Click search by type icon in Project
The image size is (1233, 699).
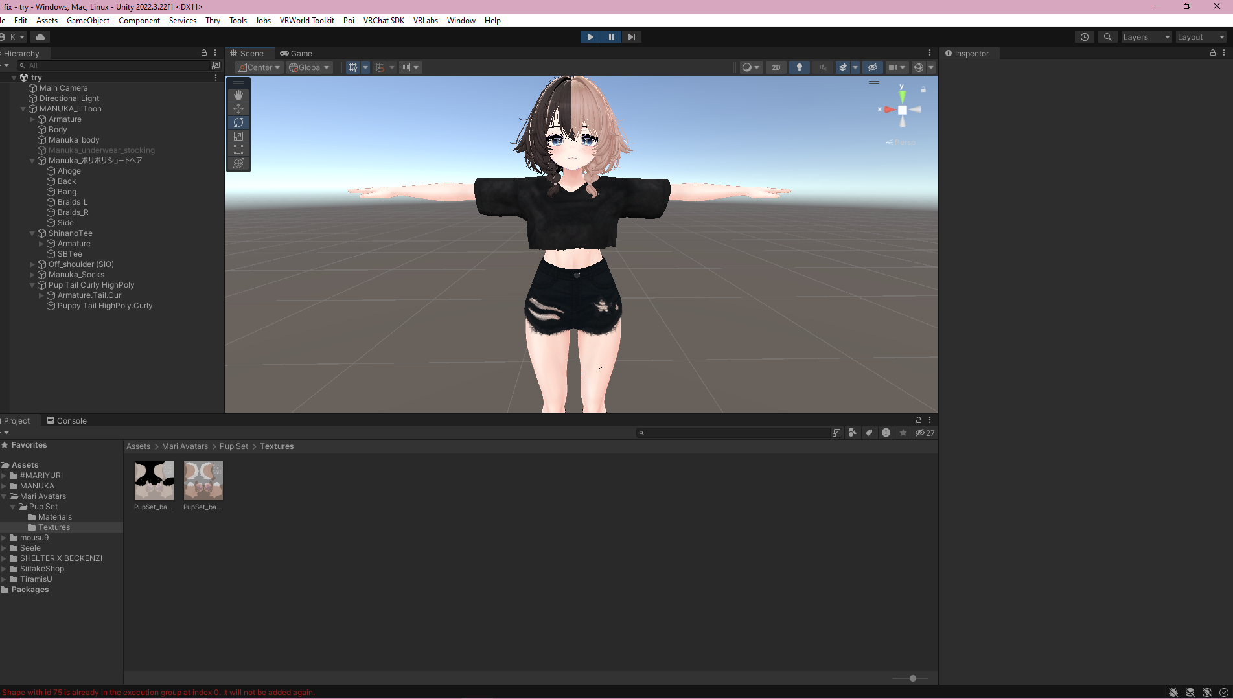tap(853, 433)
